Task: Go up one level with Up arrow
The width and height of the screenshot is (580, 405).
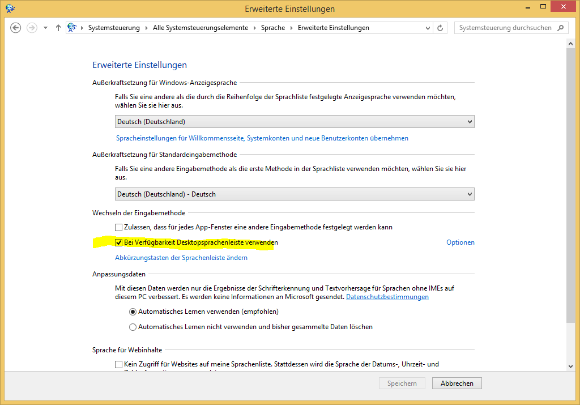Action: [58, 28]
